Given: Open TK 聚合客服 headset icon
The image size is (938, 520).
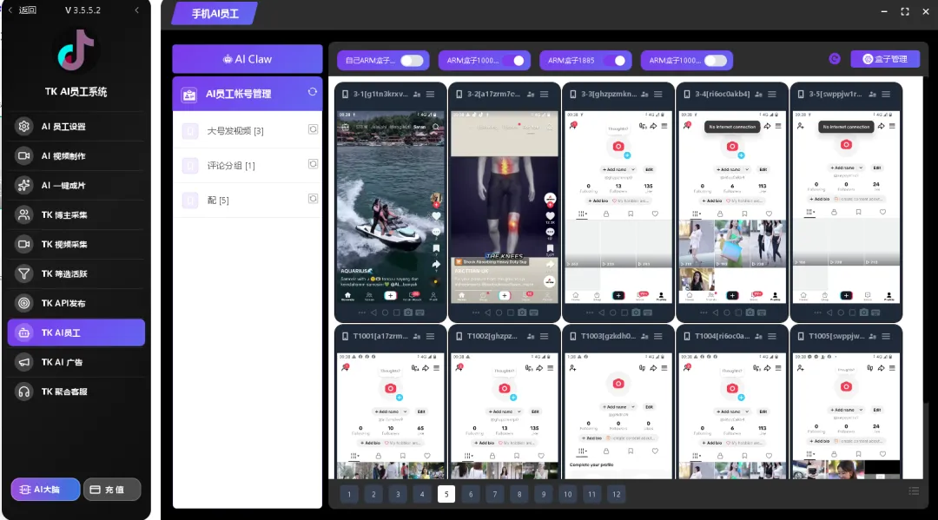Looking at the screenshot, I should click(24, 392).
